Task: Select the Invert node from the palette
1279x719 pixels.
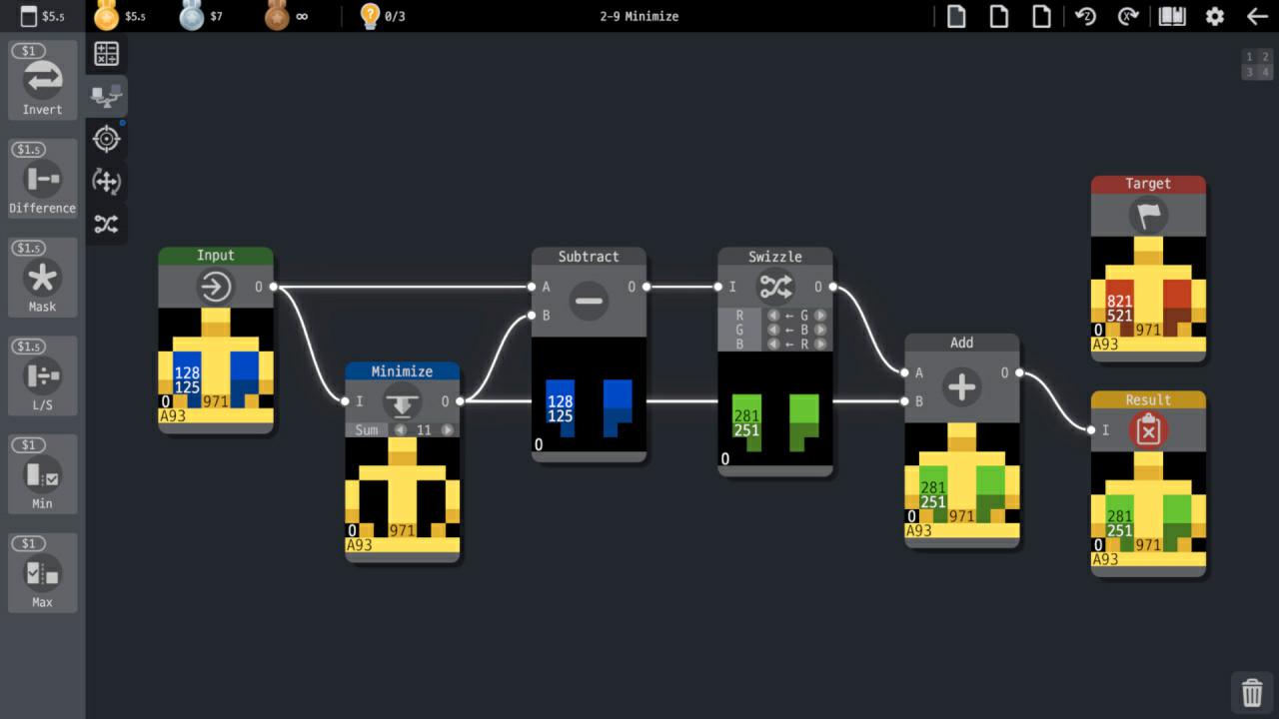Action: (x=42, y=80)
